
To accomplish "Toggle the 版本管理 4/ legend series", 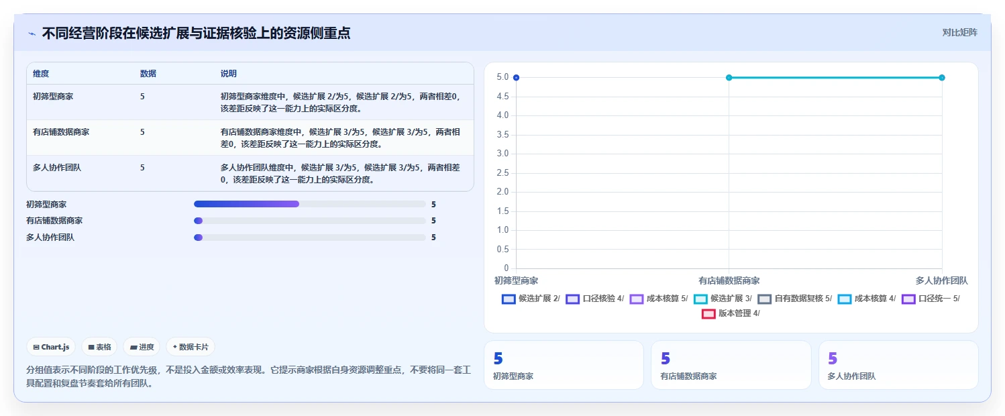I will pyautogui.click(x=731, y=313).
